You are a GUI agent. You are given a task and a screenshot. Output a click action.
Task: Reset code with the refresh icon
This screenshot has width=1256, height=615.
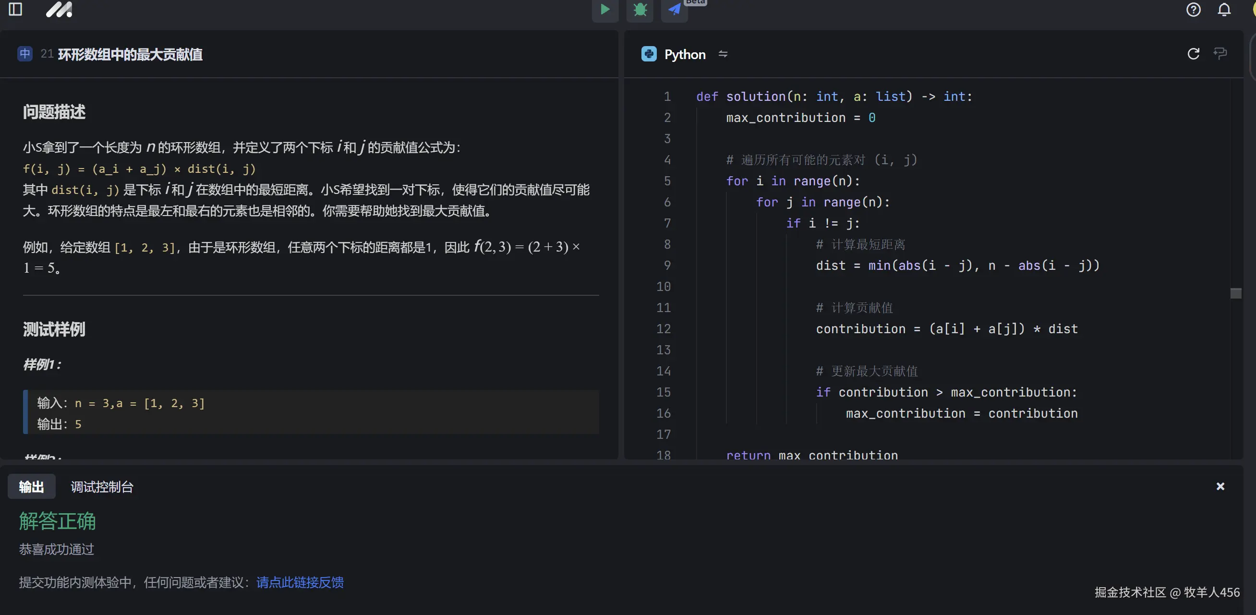[1193, 54]
